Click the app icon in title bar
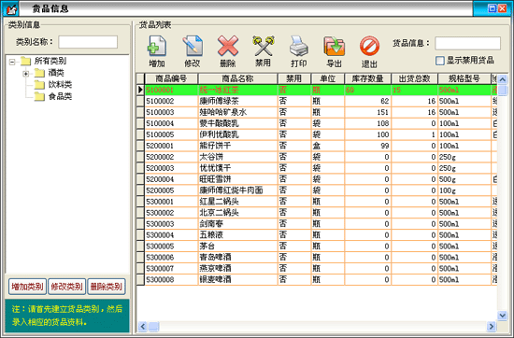The image size is (514, 338). pyautogui.click(x=10, y=9)
